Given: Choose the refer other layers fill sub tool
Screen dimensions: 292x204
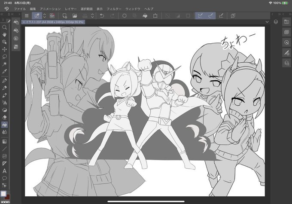Looking at the screenshot, I should (16, 22).
